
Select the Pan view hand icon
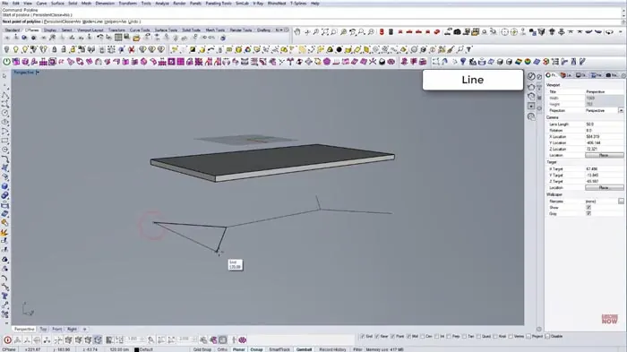pos(297,31)
